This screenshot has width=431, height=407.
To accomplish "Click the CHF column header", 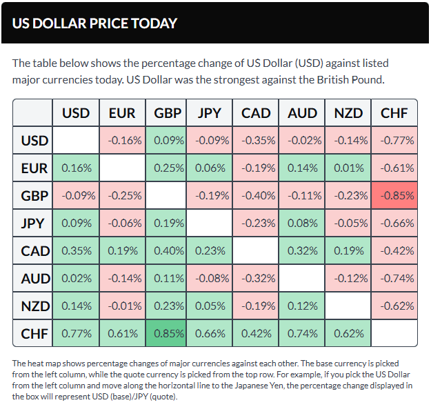I will point(394,112).
